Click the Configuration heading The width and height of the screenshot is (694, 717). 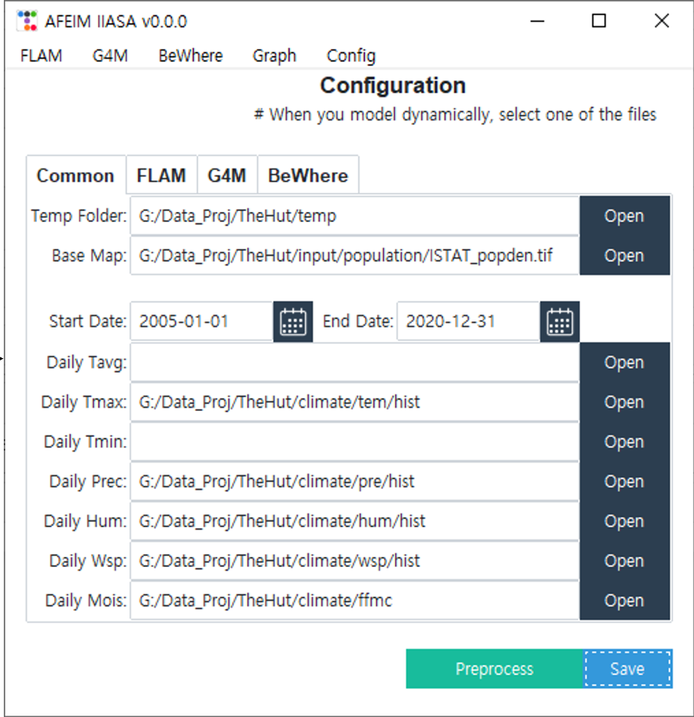point(393,86)
